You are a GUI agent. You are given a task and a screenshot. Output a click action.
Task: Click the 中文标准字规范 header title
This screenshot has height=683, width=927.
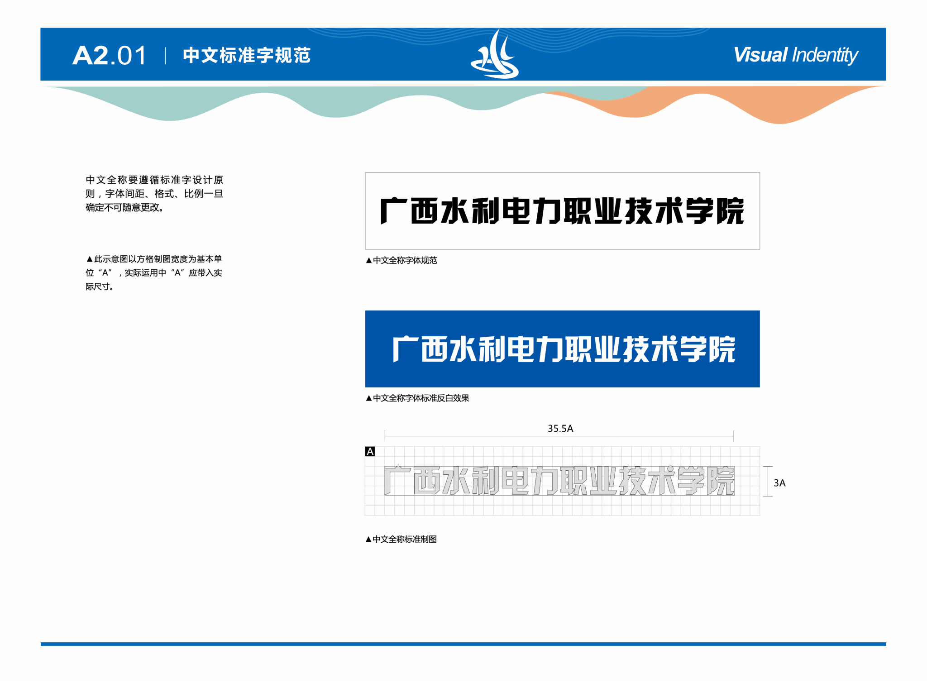[x=247, y=55]
